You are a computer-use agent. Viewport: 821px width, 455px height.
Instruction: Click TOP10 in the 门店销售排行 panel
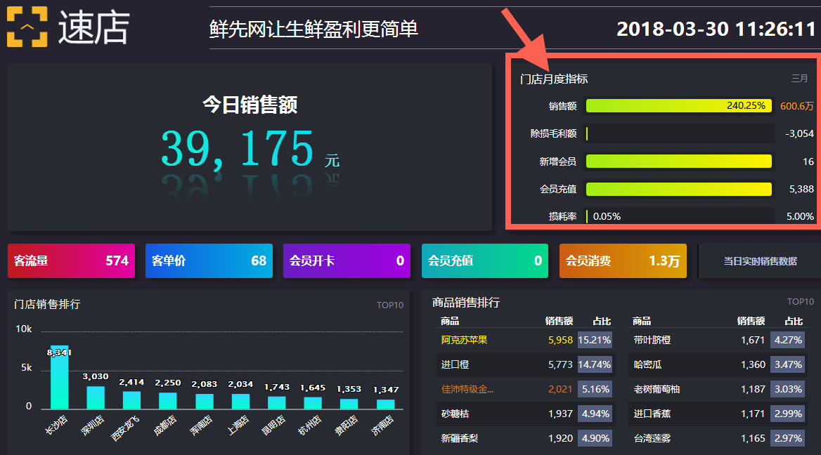[x=389, y=305]
